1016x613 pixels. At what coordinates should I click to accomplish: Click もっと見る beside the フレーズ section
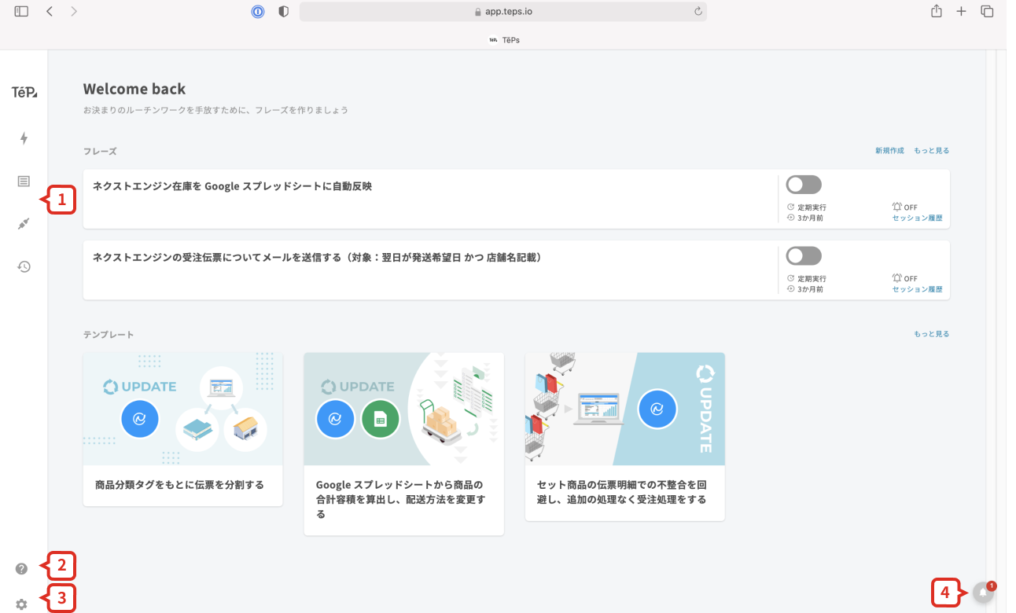[931, 151]
